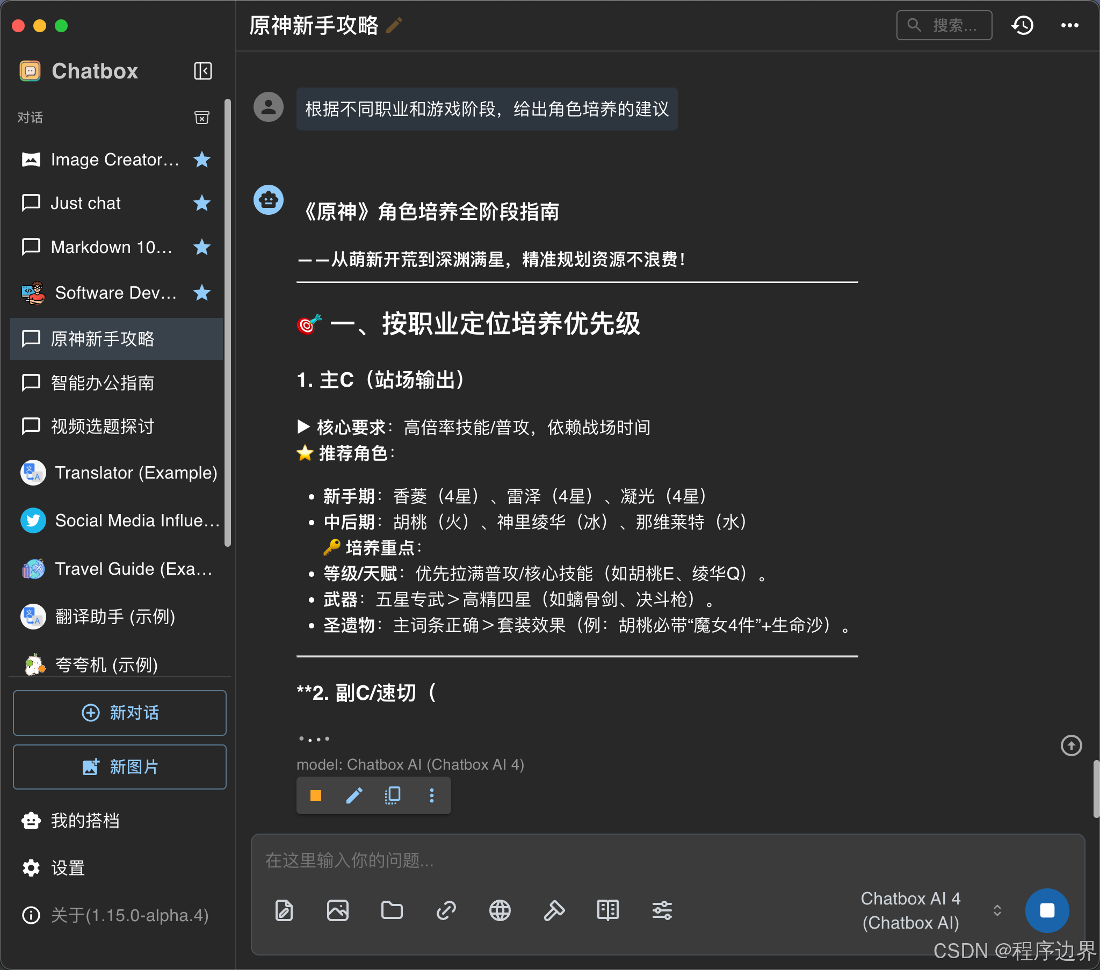
Task: Attach a folder via the folder icon
Action: tap(392, 910)
